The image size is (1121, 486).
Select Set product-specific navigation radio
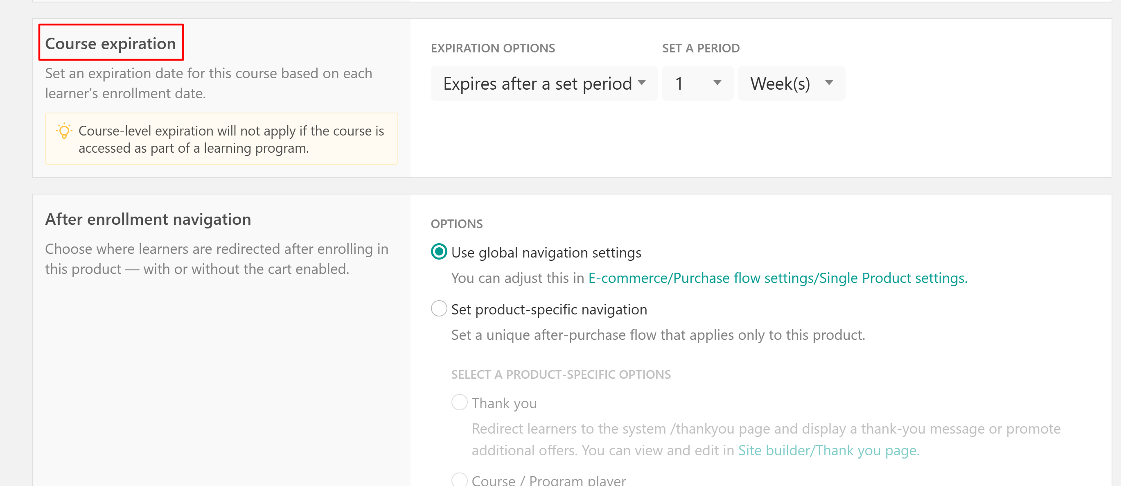pos(439,309)
